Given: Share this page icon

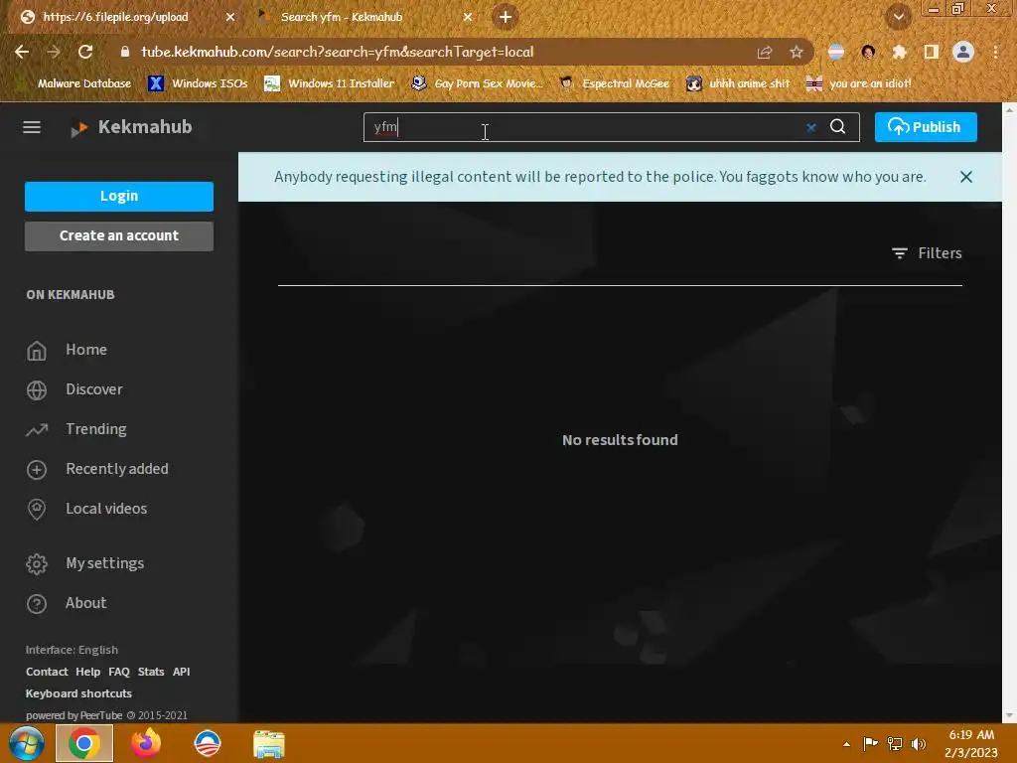Looking at the screenshot, I should click(x=765, y=52).
